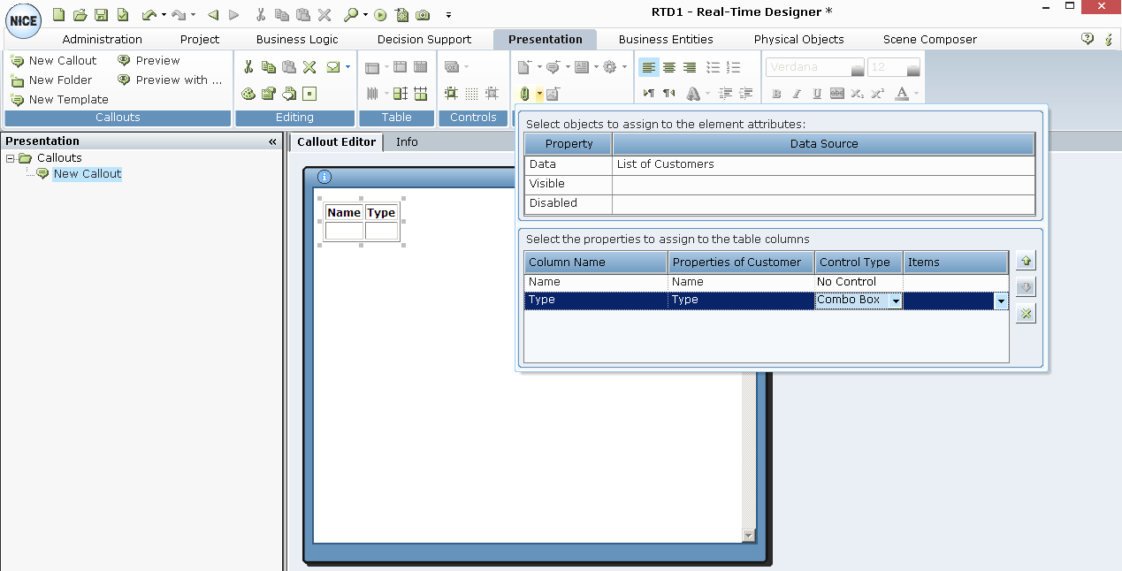Open the Business Logic ribbon tab
Screen dimensions: 1122x571
(297, 39)
